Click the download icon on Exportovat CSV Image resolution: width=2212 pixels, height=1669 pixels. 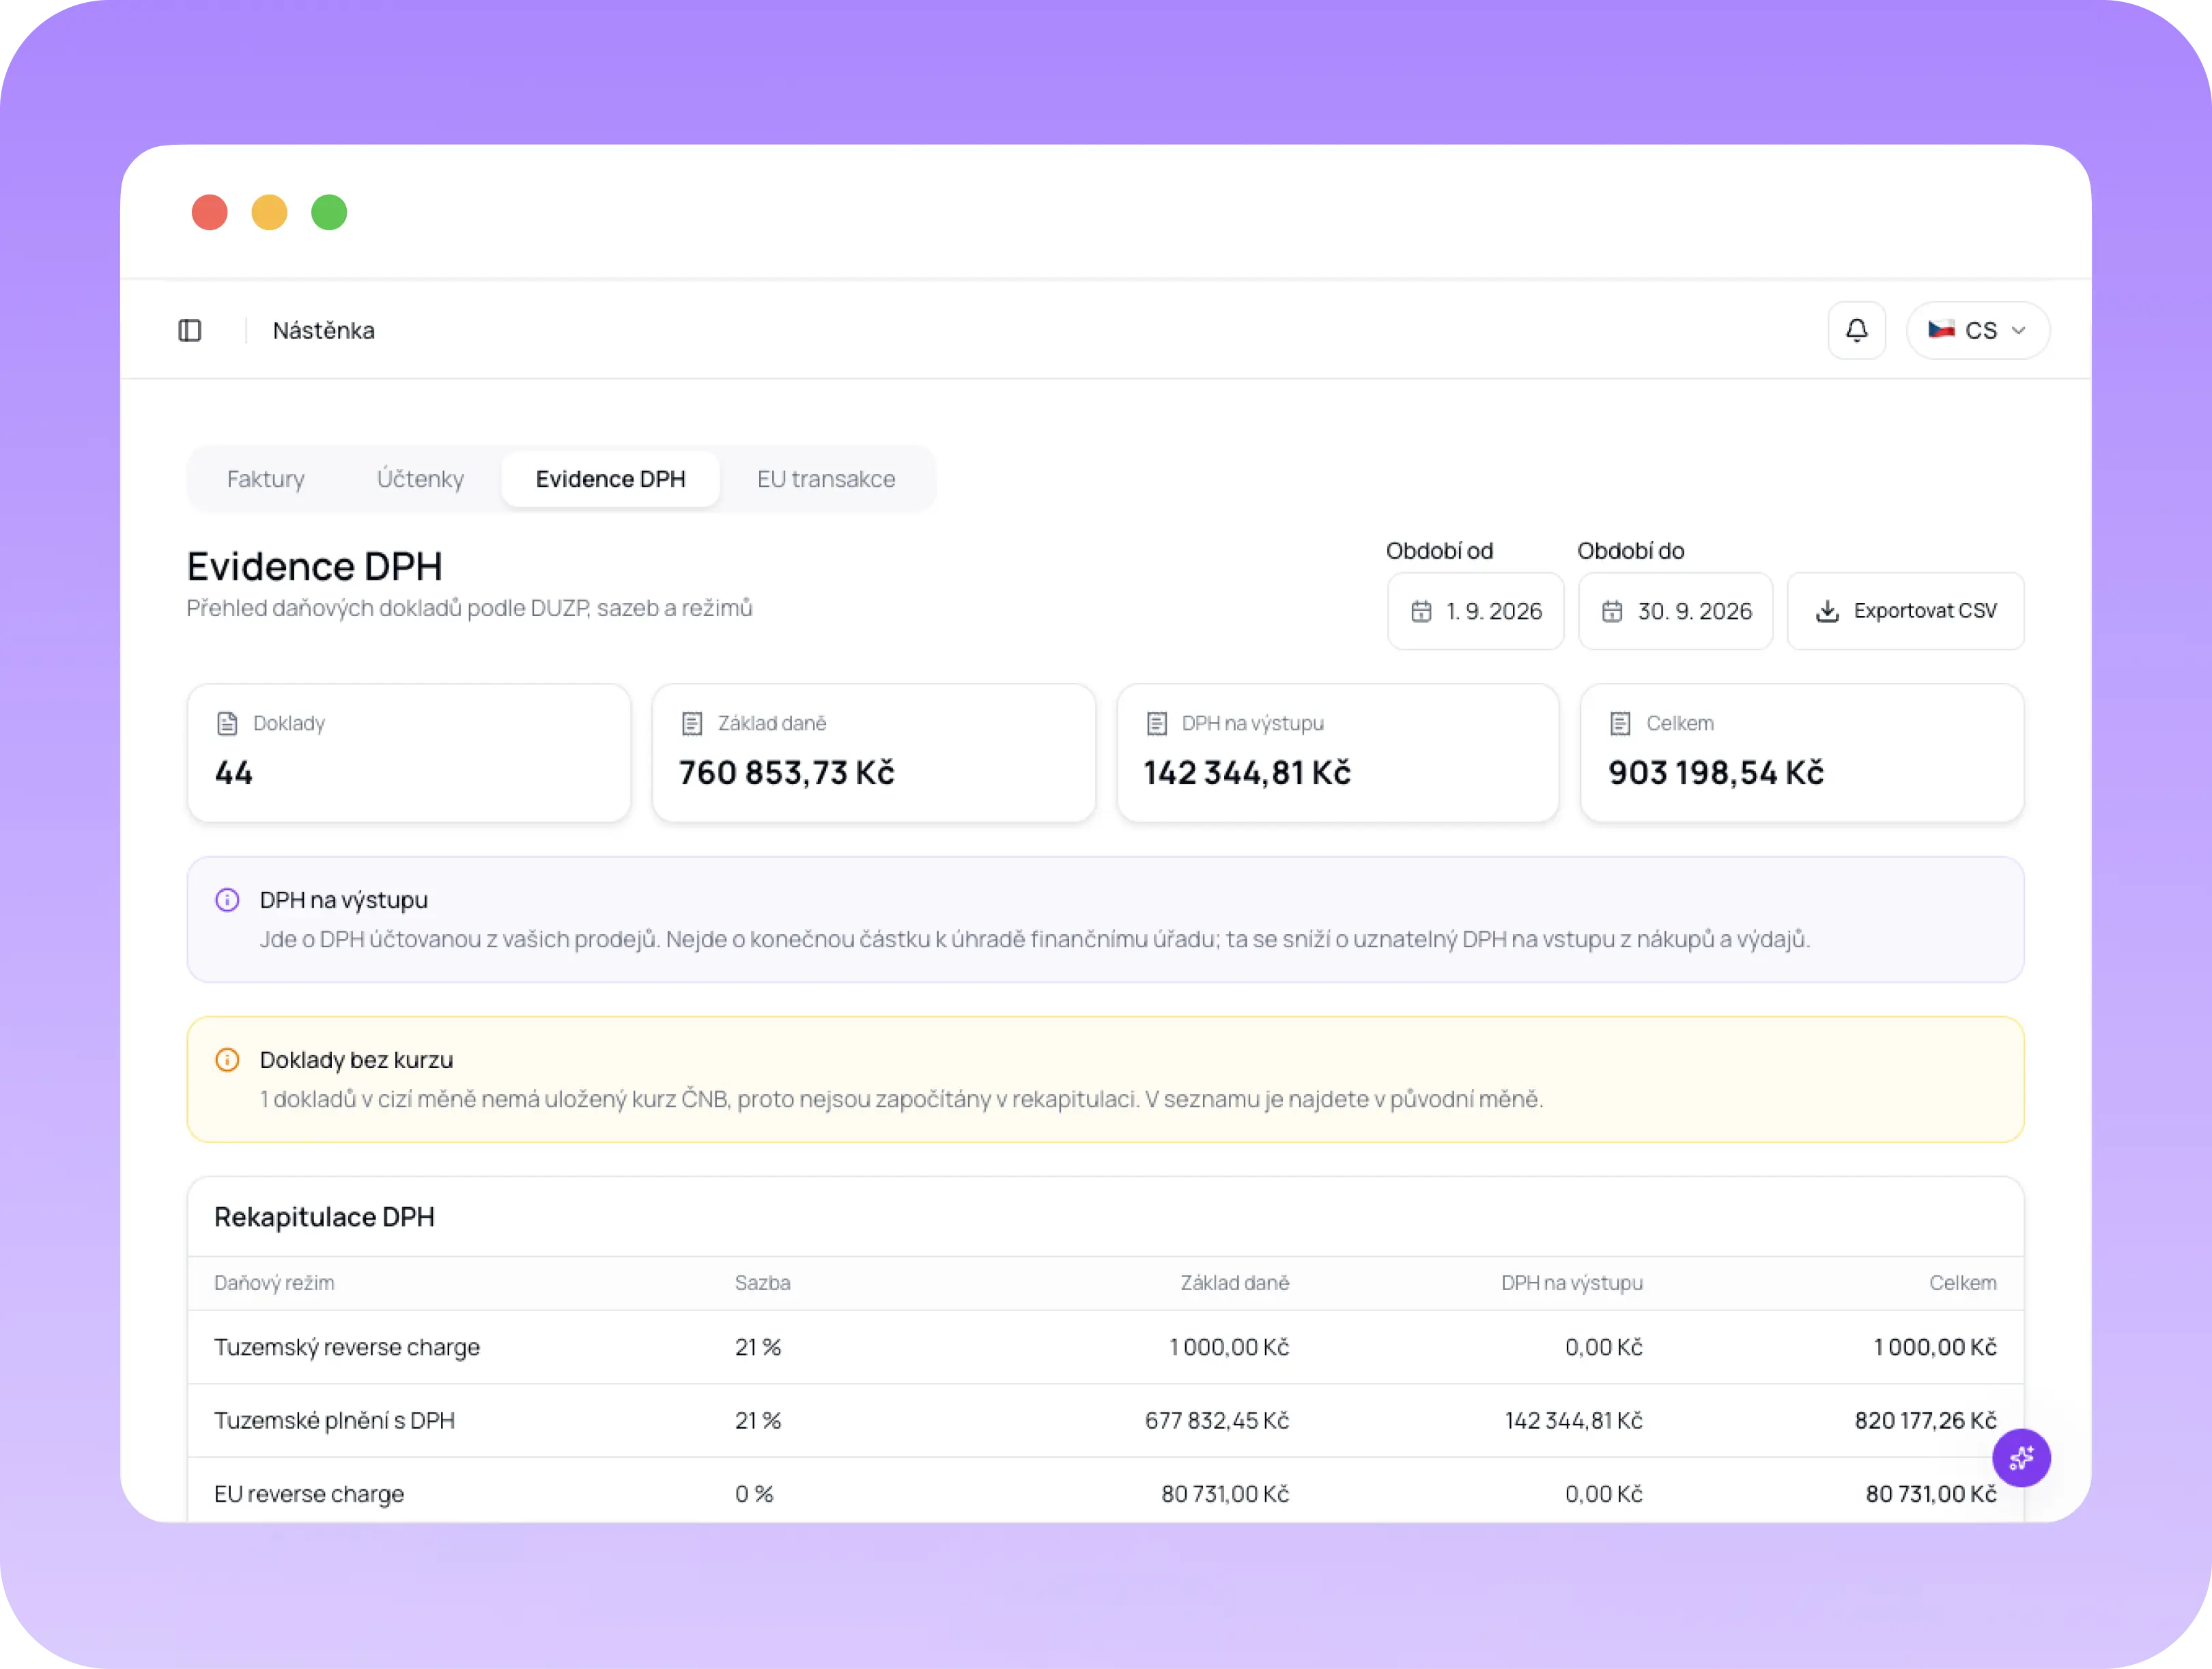(1827, 611)
